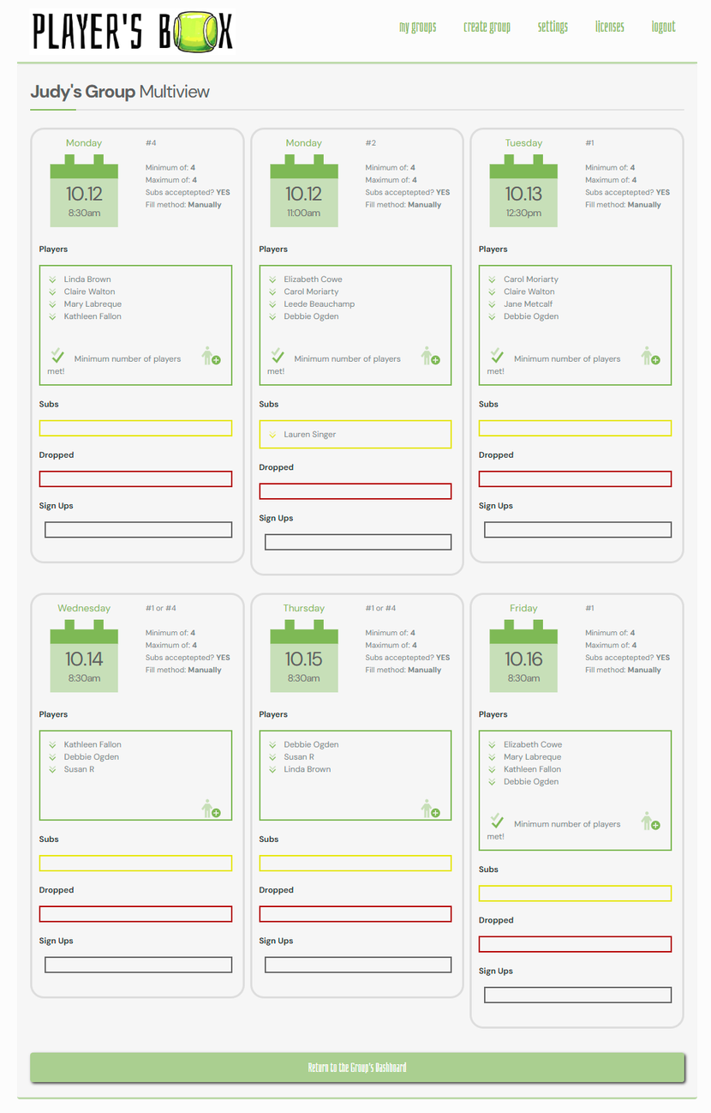Click the Monday 10.12 11:00am calendar icon
Screen dimensions: 711x1113
304,190
